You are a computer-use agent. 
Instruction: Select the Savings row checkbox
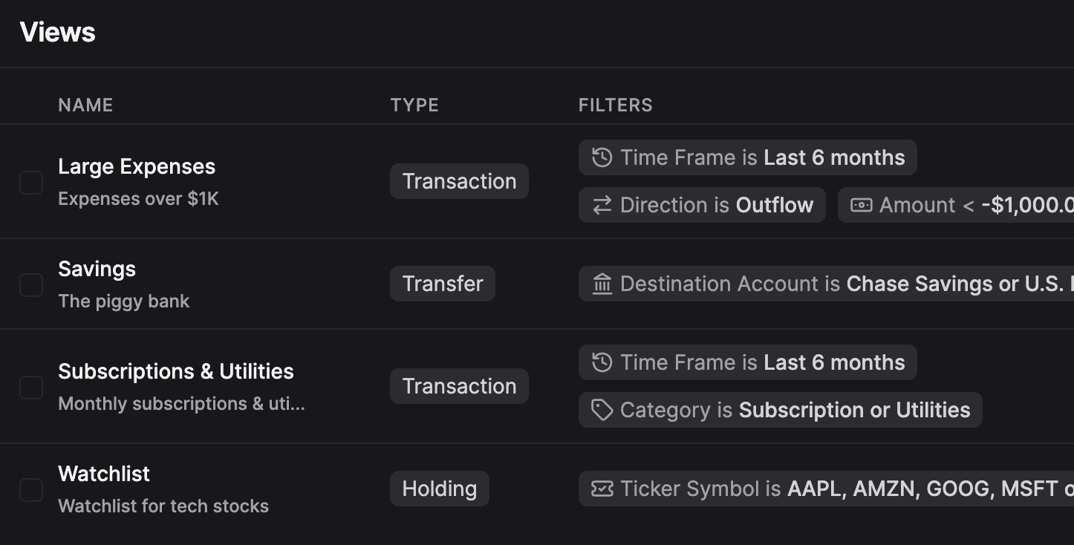click(x=31, y=285)
